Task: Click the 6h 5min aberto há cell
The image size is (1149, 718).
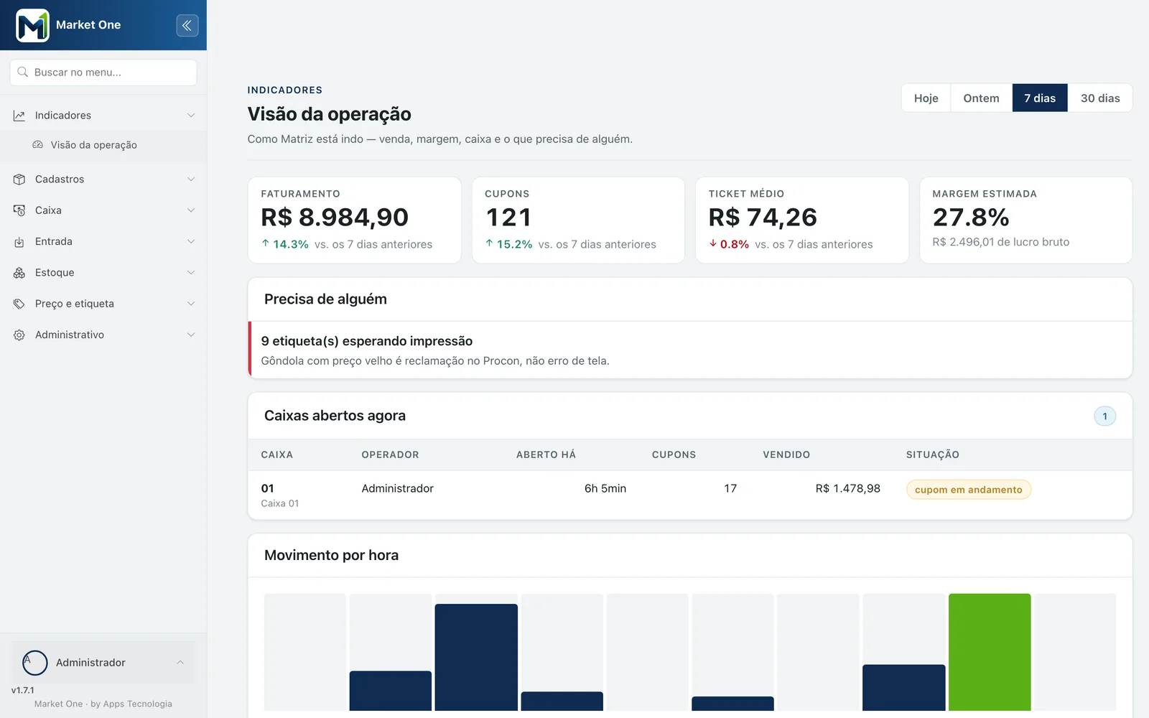Action: click(605, 489)
